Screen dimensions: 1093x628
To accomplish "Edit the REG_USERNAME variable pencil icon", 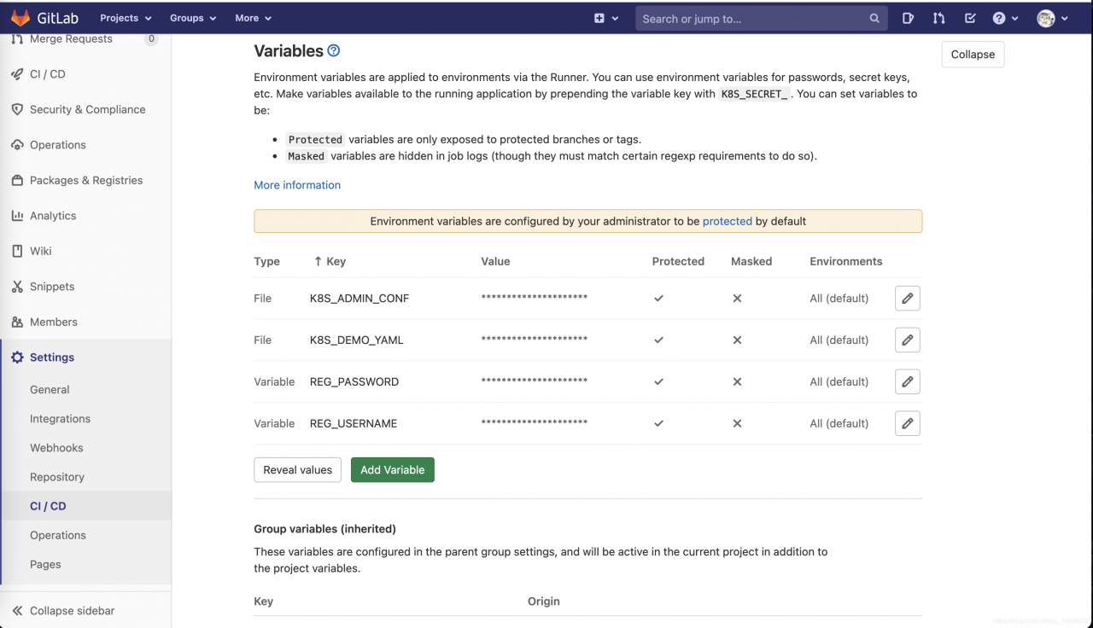I will point(908,423).
